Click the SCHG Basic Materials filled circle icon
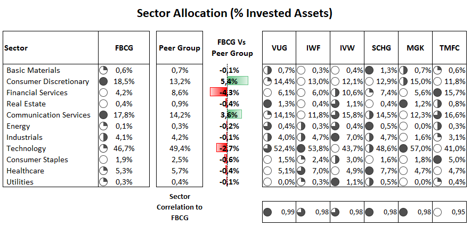Image resolution: width=471 pixels, height=226 pixels. tap(369, 70)
